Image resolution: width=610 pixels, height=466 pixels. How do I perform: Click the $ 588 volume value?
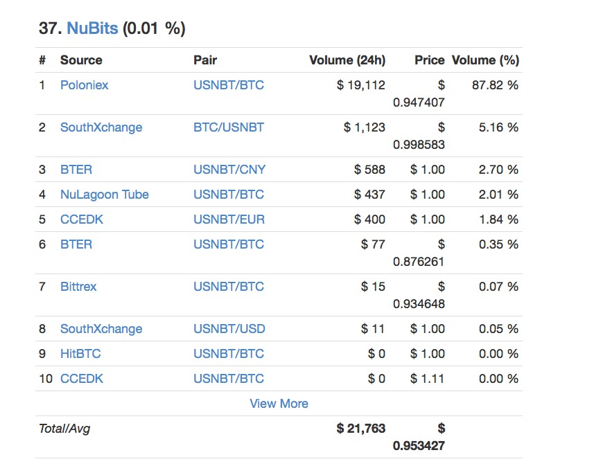(x=369, y=170)
